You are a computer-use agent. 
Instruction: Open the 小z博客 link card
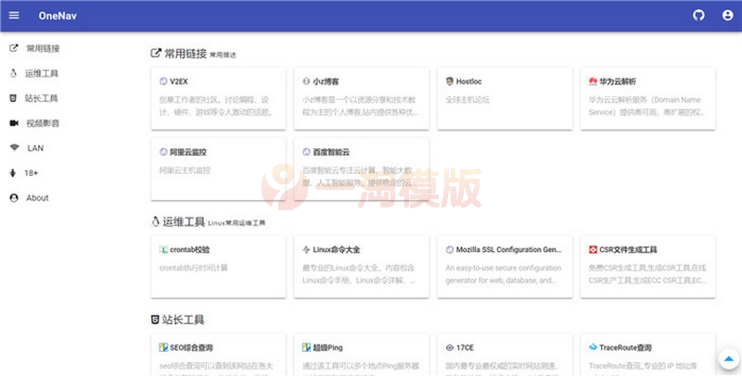tap(362, 98)
